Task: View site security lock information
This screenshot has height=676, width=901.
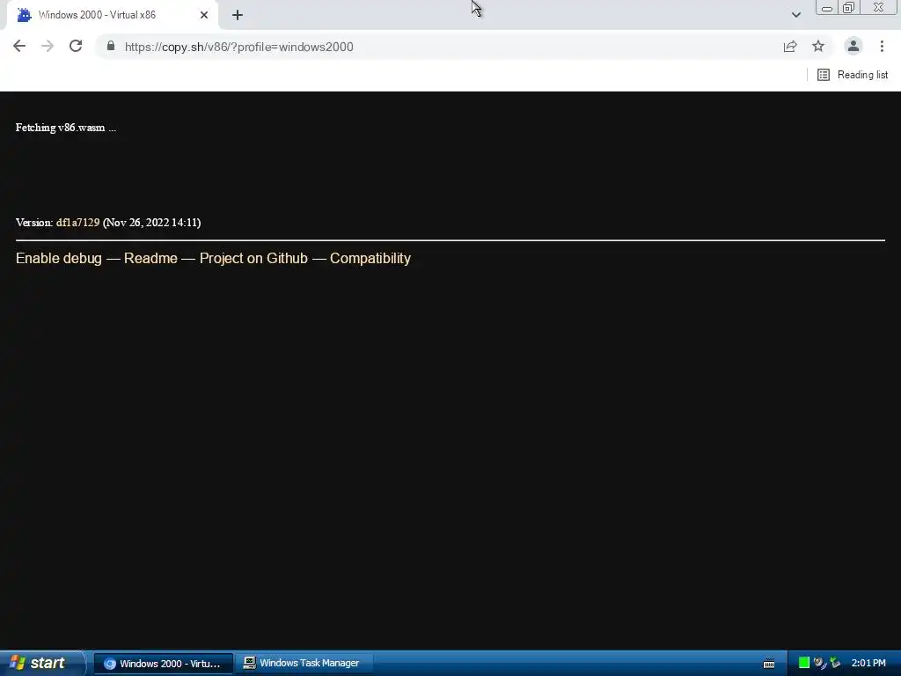Action: [x=111, y=46]
